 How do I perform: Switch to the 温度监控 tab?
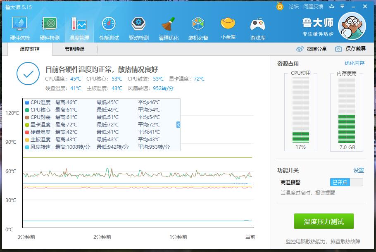point(30,49)
